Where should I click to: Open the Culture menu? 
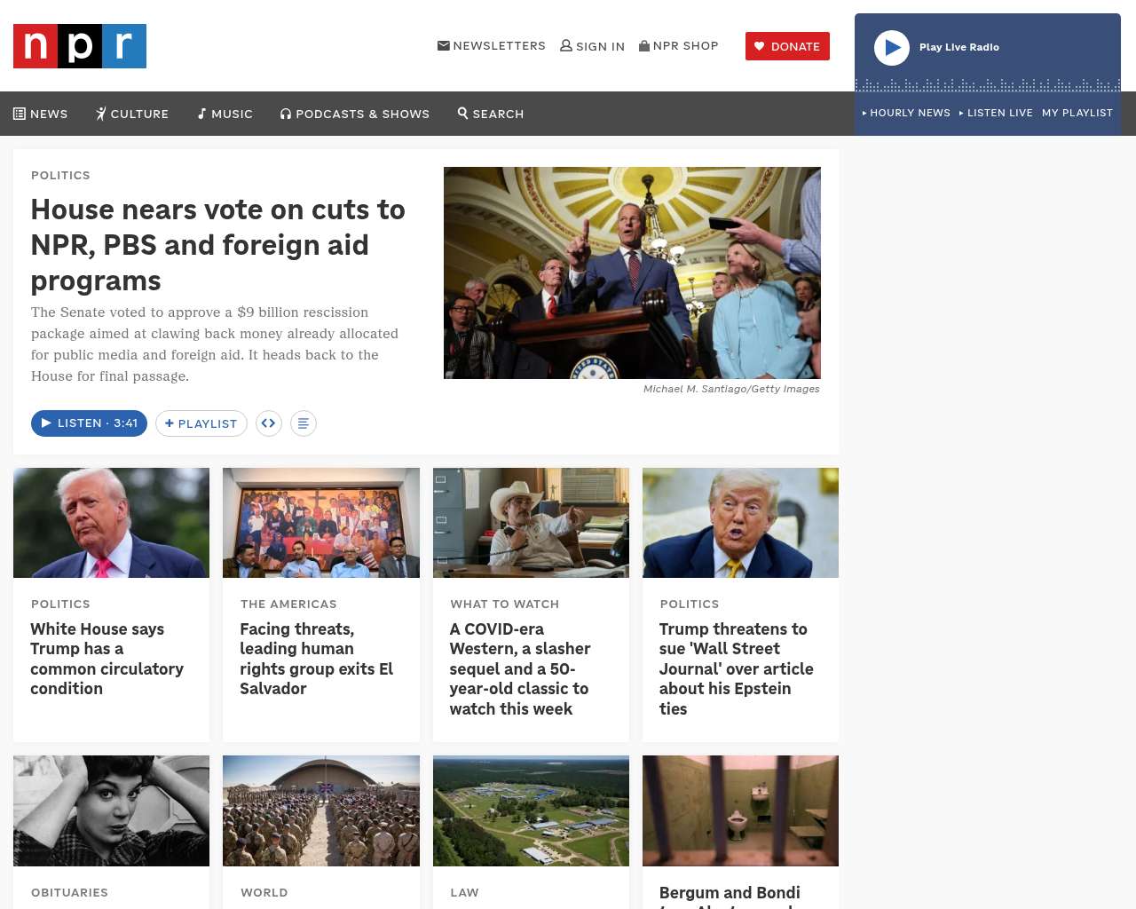(132, 114)
